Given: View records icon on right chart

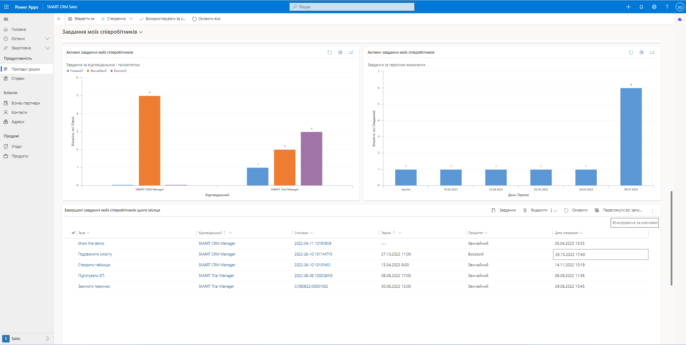Looking at the screenshot, I should (x=642, y=53).
